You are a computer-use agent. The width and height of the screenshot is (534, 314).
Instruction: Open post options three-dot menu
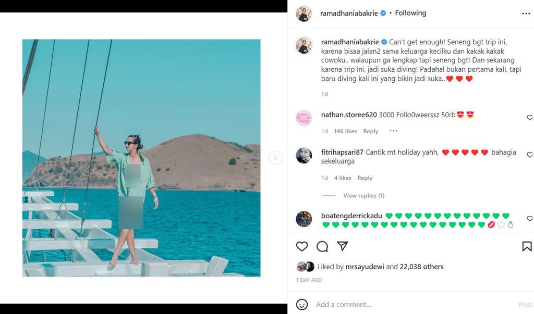tap(526, 14)
